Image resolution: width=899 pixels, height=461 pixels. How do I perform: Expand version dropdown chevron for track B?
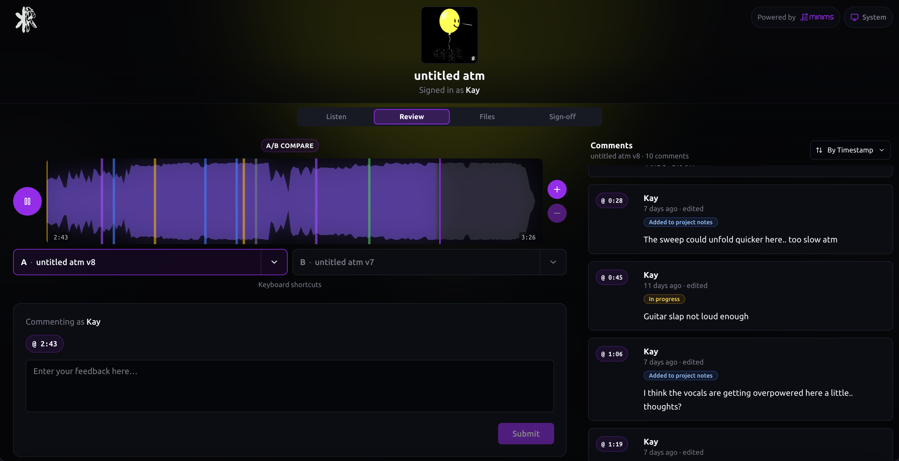tap(553, 262)
